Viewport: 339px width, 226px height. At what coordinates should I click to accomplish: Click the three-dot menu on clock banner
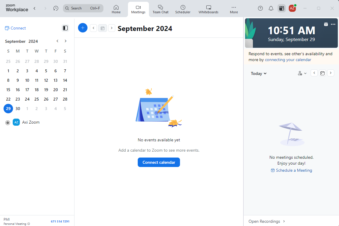(x=333, y=24)
